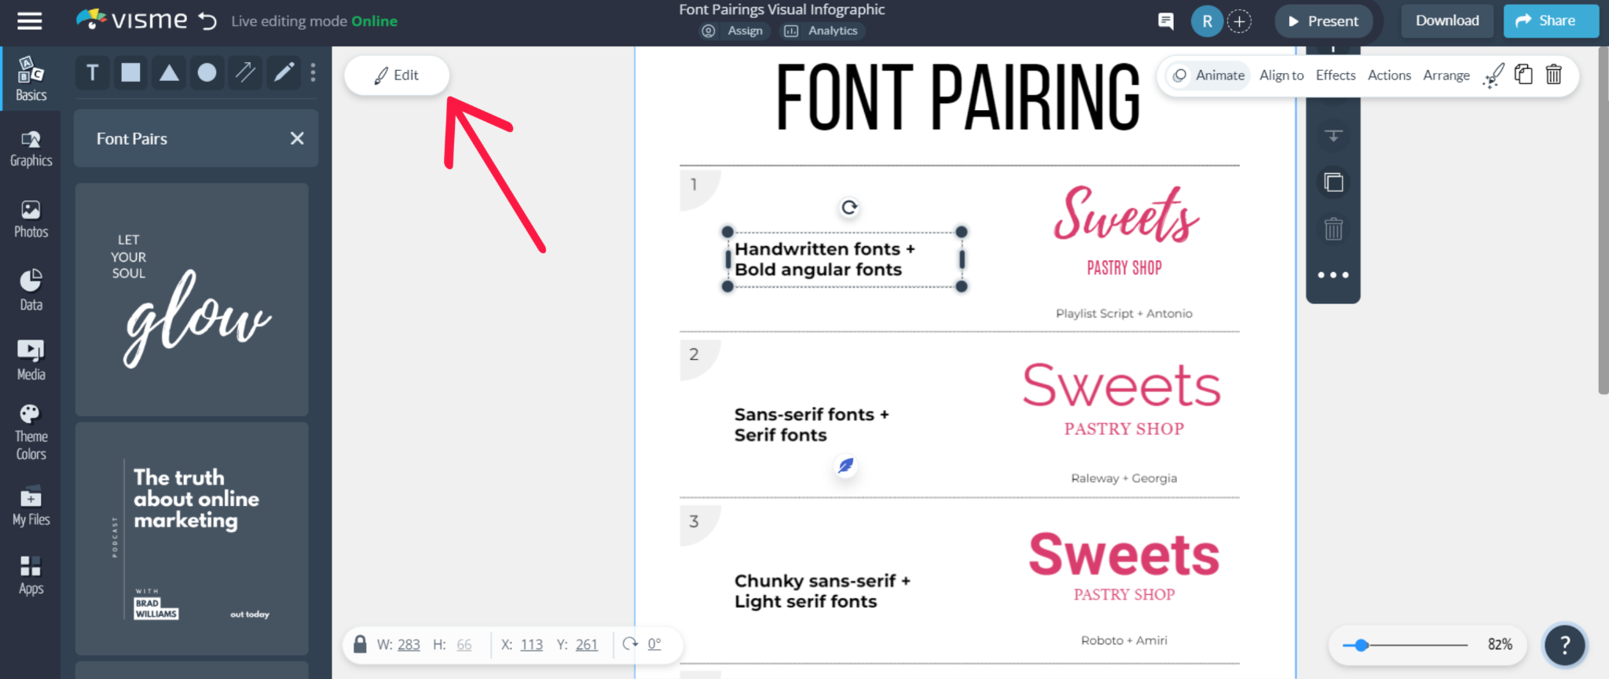Open the Arrange dropdown

coord(1446,75)
